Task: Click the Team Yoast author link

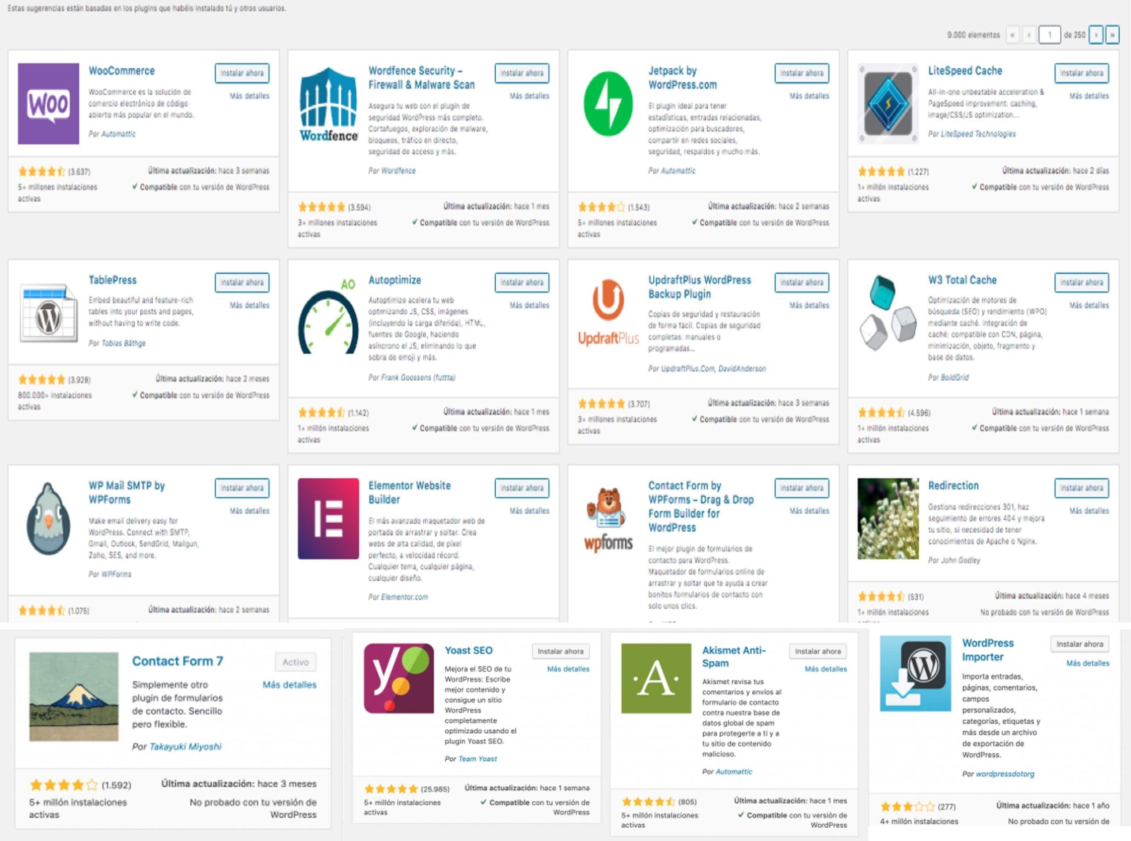Action: [478, 758]
